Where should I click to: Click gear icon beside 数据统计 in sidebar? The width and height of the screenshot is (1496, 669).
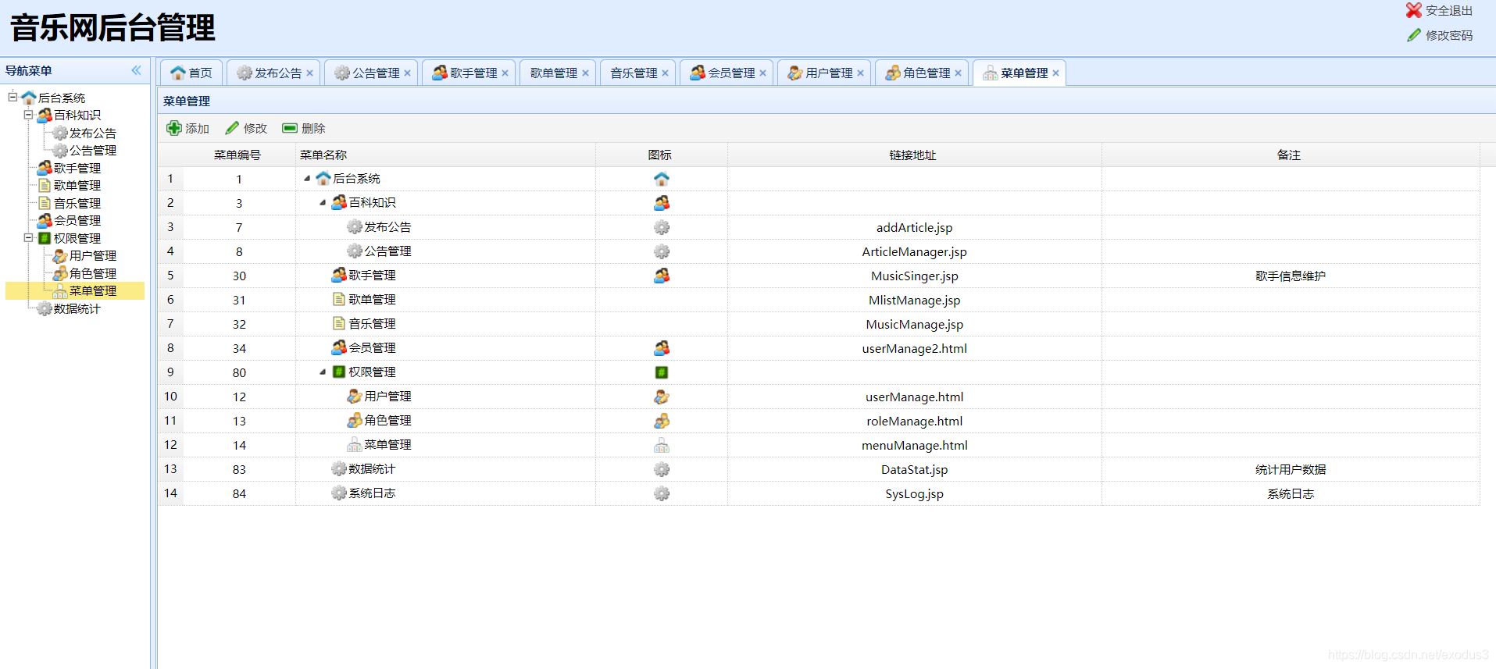pyautogui.click(x=45, y=308)
